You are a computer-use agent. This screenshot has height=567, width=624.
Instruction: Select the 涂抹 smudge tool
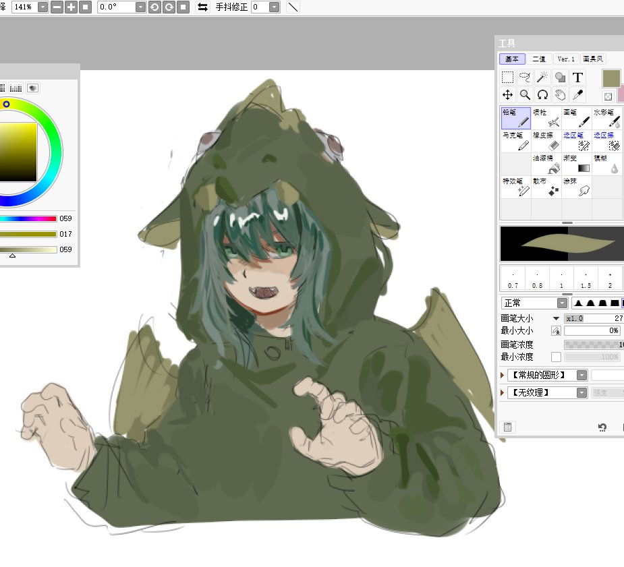[x=576, y=187]
